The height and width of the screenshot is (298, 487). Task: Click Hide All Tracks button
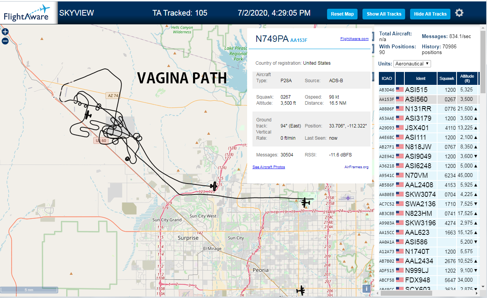(x=430, y=14)
